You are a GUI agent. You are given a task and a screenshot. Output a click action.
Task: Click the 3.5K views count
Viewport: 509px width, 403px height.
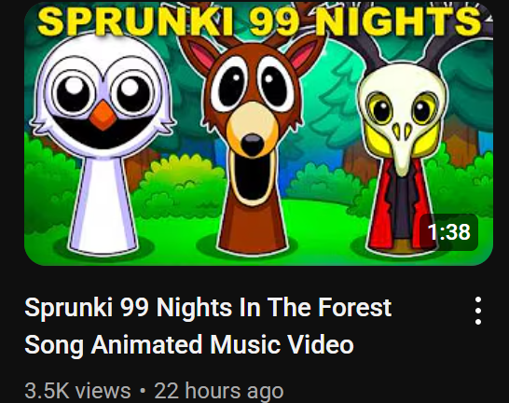[x=78, y=391]
